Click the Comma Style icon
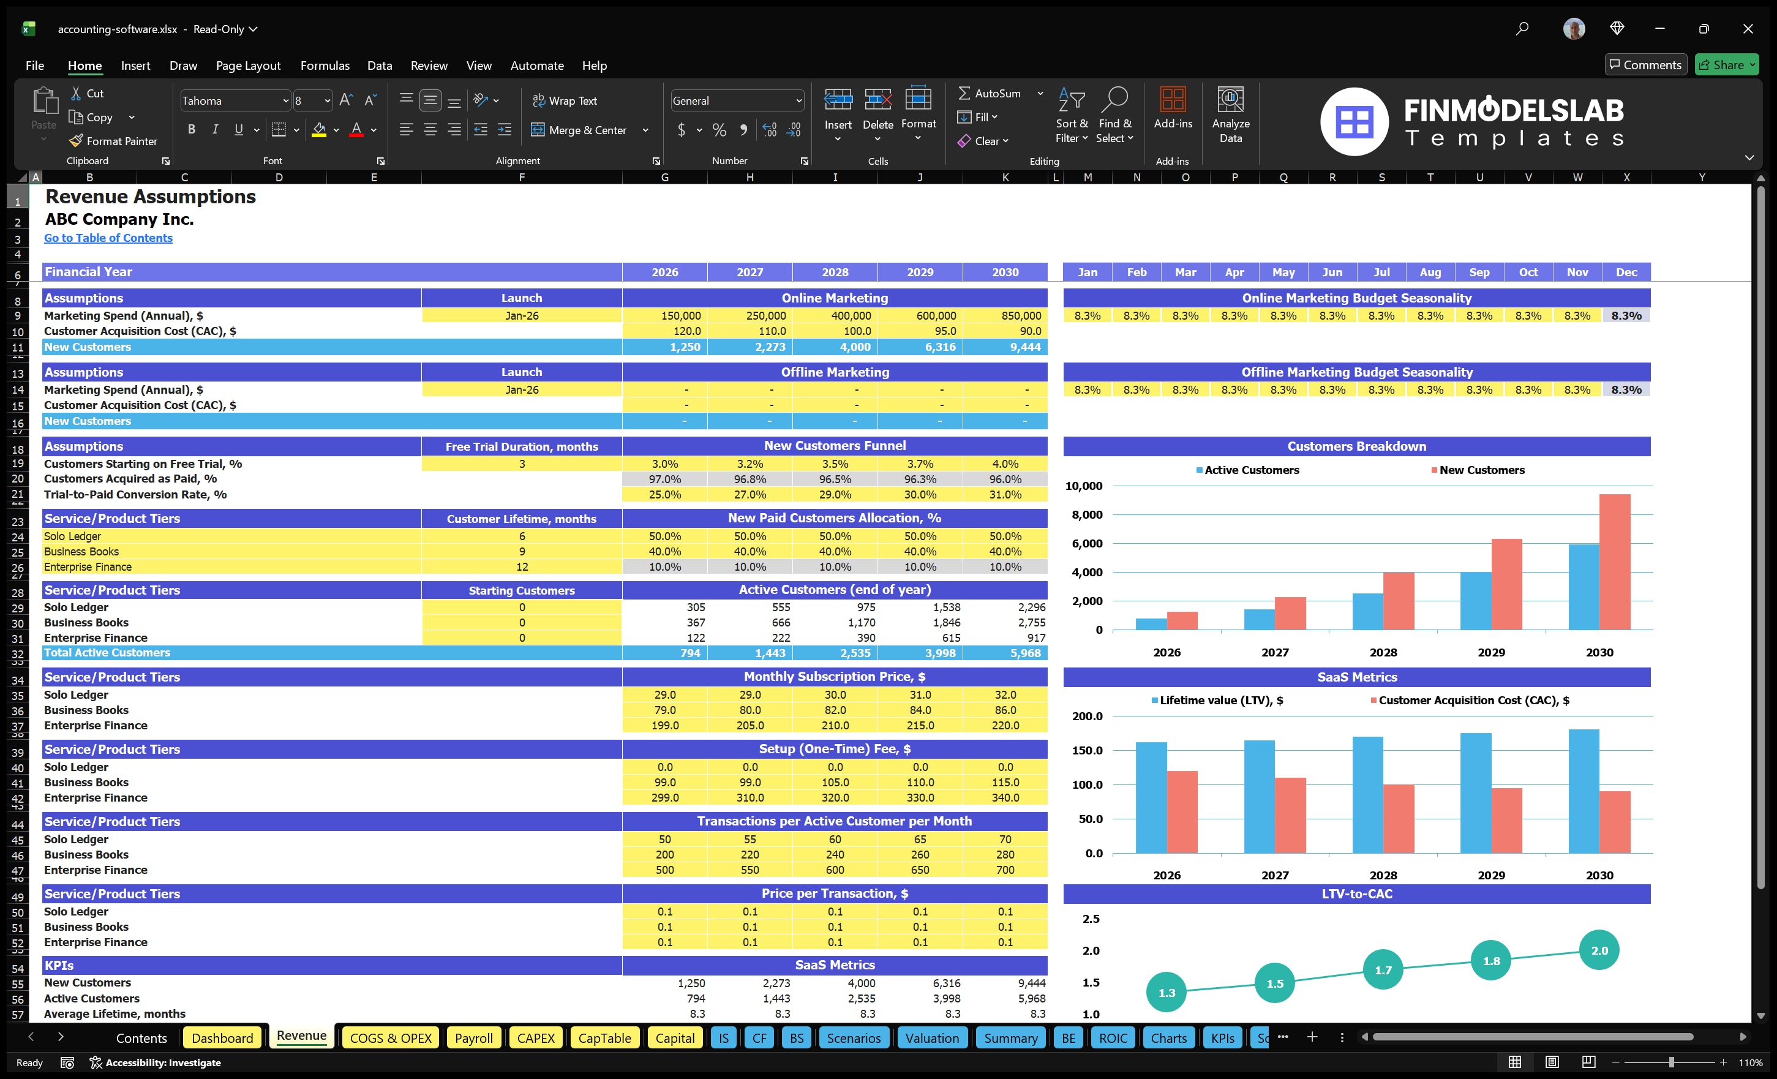1777x1079 pixels. tap(743, 130)
